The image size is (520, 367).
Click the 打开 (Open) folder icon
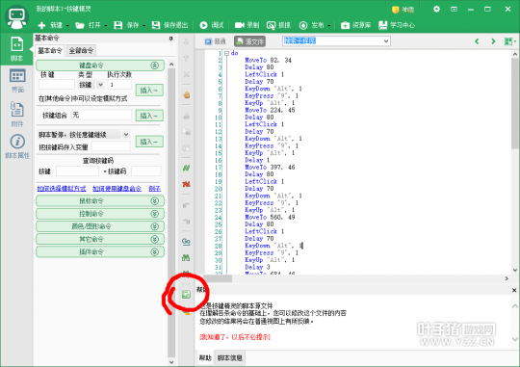click(x=80, y=25)
